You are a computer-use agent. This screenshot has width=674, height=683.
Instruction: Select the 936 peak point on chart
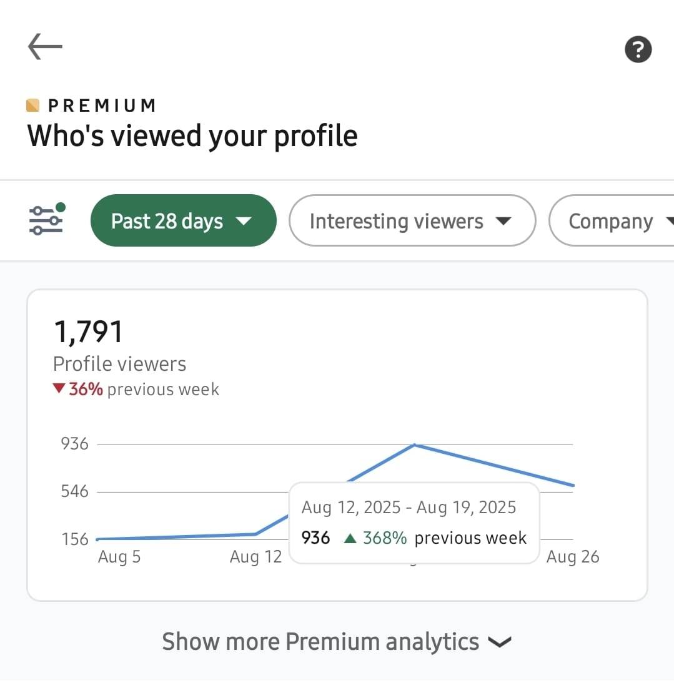coord(414,445)
